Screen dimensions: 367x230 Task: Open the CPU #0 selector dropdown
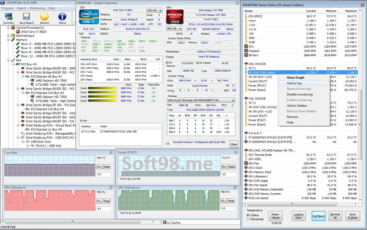(x=154, y=10)
